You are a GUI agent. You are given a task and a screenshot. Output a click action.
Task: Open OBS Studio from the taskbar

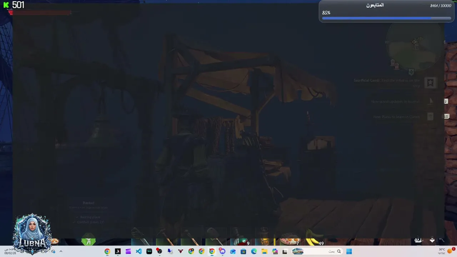160,251
